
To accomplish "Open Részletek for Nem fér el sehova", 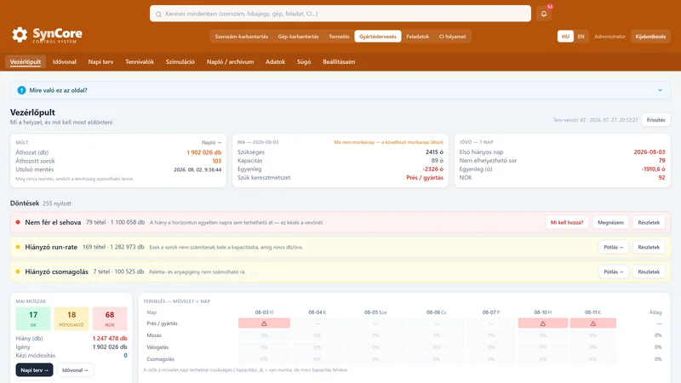I will coord(649,222).
